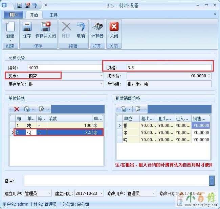Open the 建立日期 date dropdown
Screen dimensions: 220x209
101,193
